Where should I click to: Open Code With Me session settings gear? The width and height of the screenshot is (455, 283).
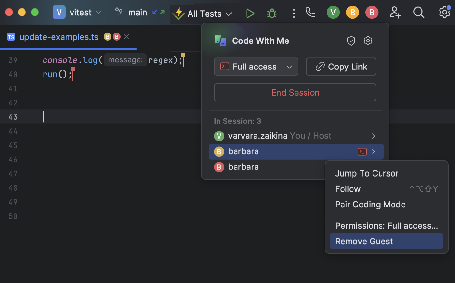point(368,41)
